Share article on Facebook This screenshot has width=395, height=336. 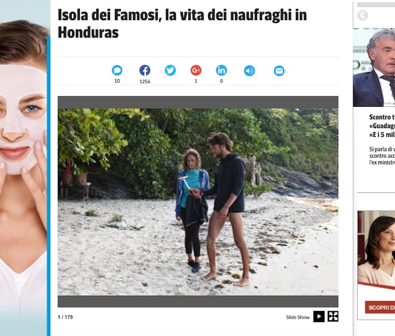click(x=145, y=70)
